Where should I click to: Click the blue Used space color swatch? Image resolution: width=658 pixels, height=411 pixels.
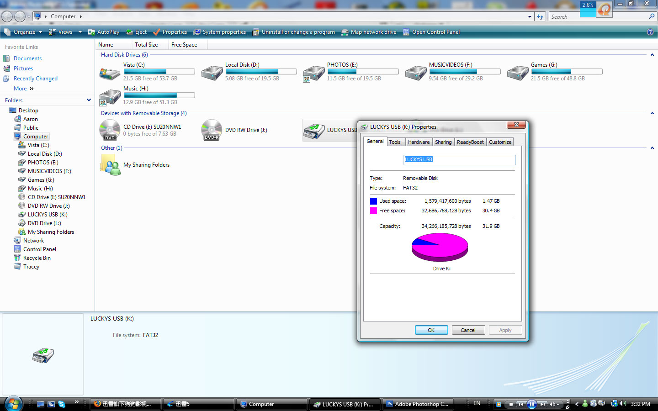[373, 201]
